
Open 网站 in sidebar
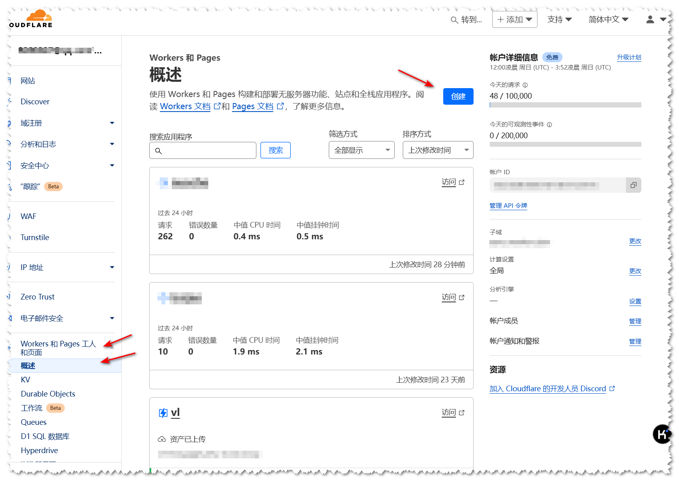tap(28, 81)
